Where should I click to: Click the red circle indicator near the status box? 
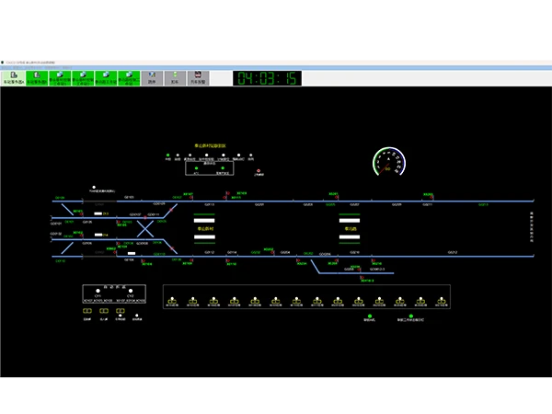coord(259,170)
